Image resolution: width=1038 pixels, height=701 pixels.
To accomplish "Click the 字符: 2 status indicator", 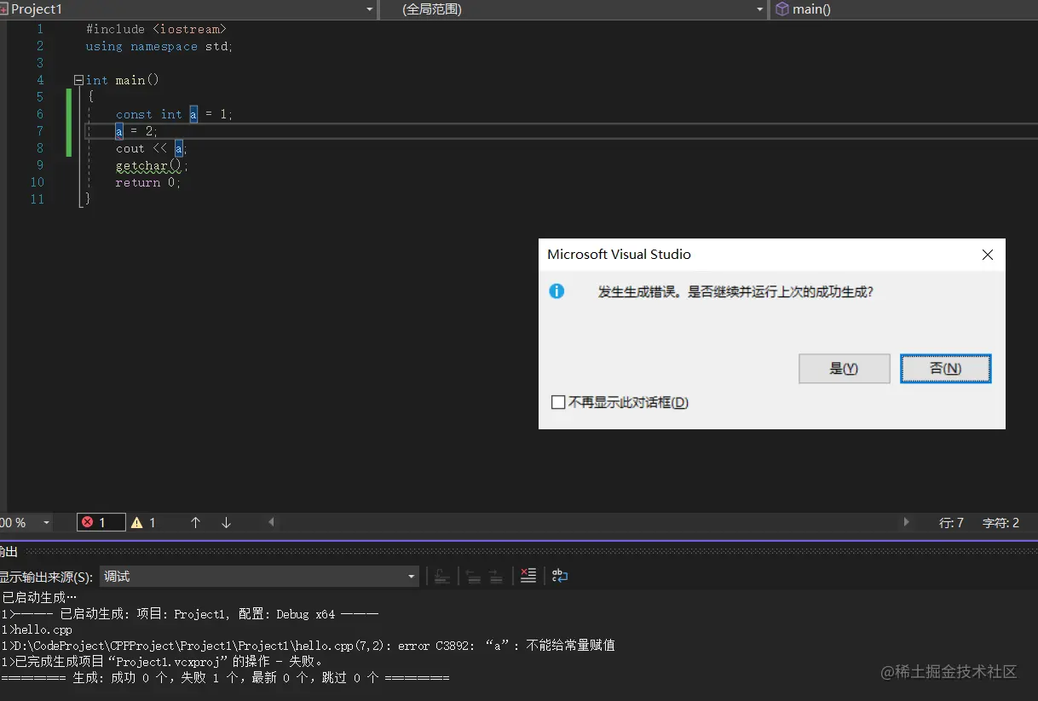I will pyautogui.click(x=1001, y=523).
